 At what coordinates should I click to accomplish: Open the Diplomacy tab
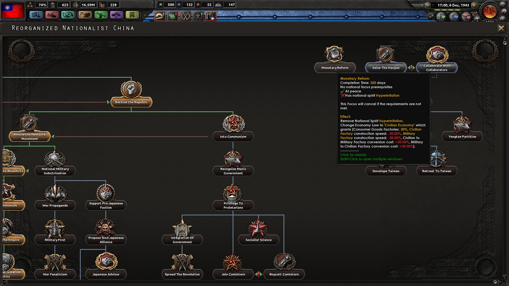pos(52,15)
